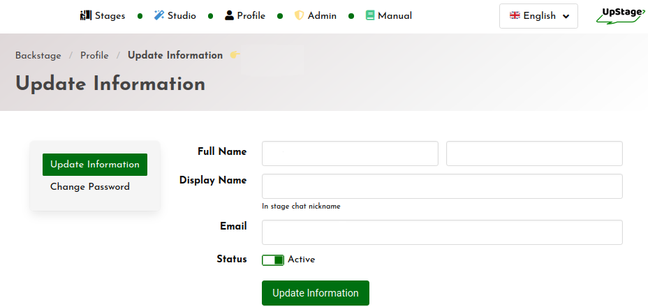Click the Admin shield icon
648x307 pixels.
coord(299,16)
